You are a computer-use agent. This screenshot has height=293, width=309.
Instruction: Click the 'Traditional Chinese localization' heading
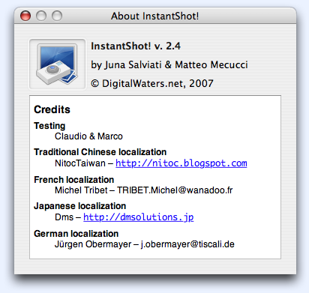click(x=100, y=152)
